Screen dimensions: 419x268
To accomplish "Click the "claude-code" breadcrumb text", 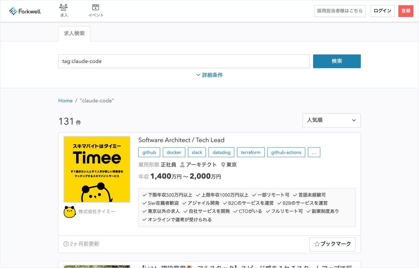I will (97, 101).
